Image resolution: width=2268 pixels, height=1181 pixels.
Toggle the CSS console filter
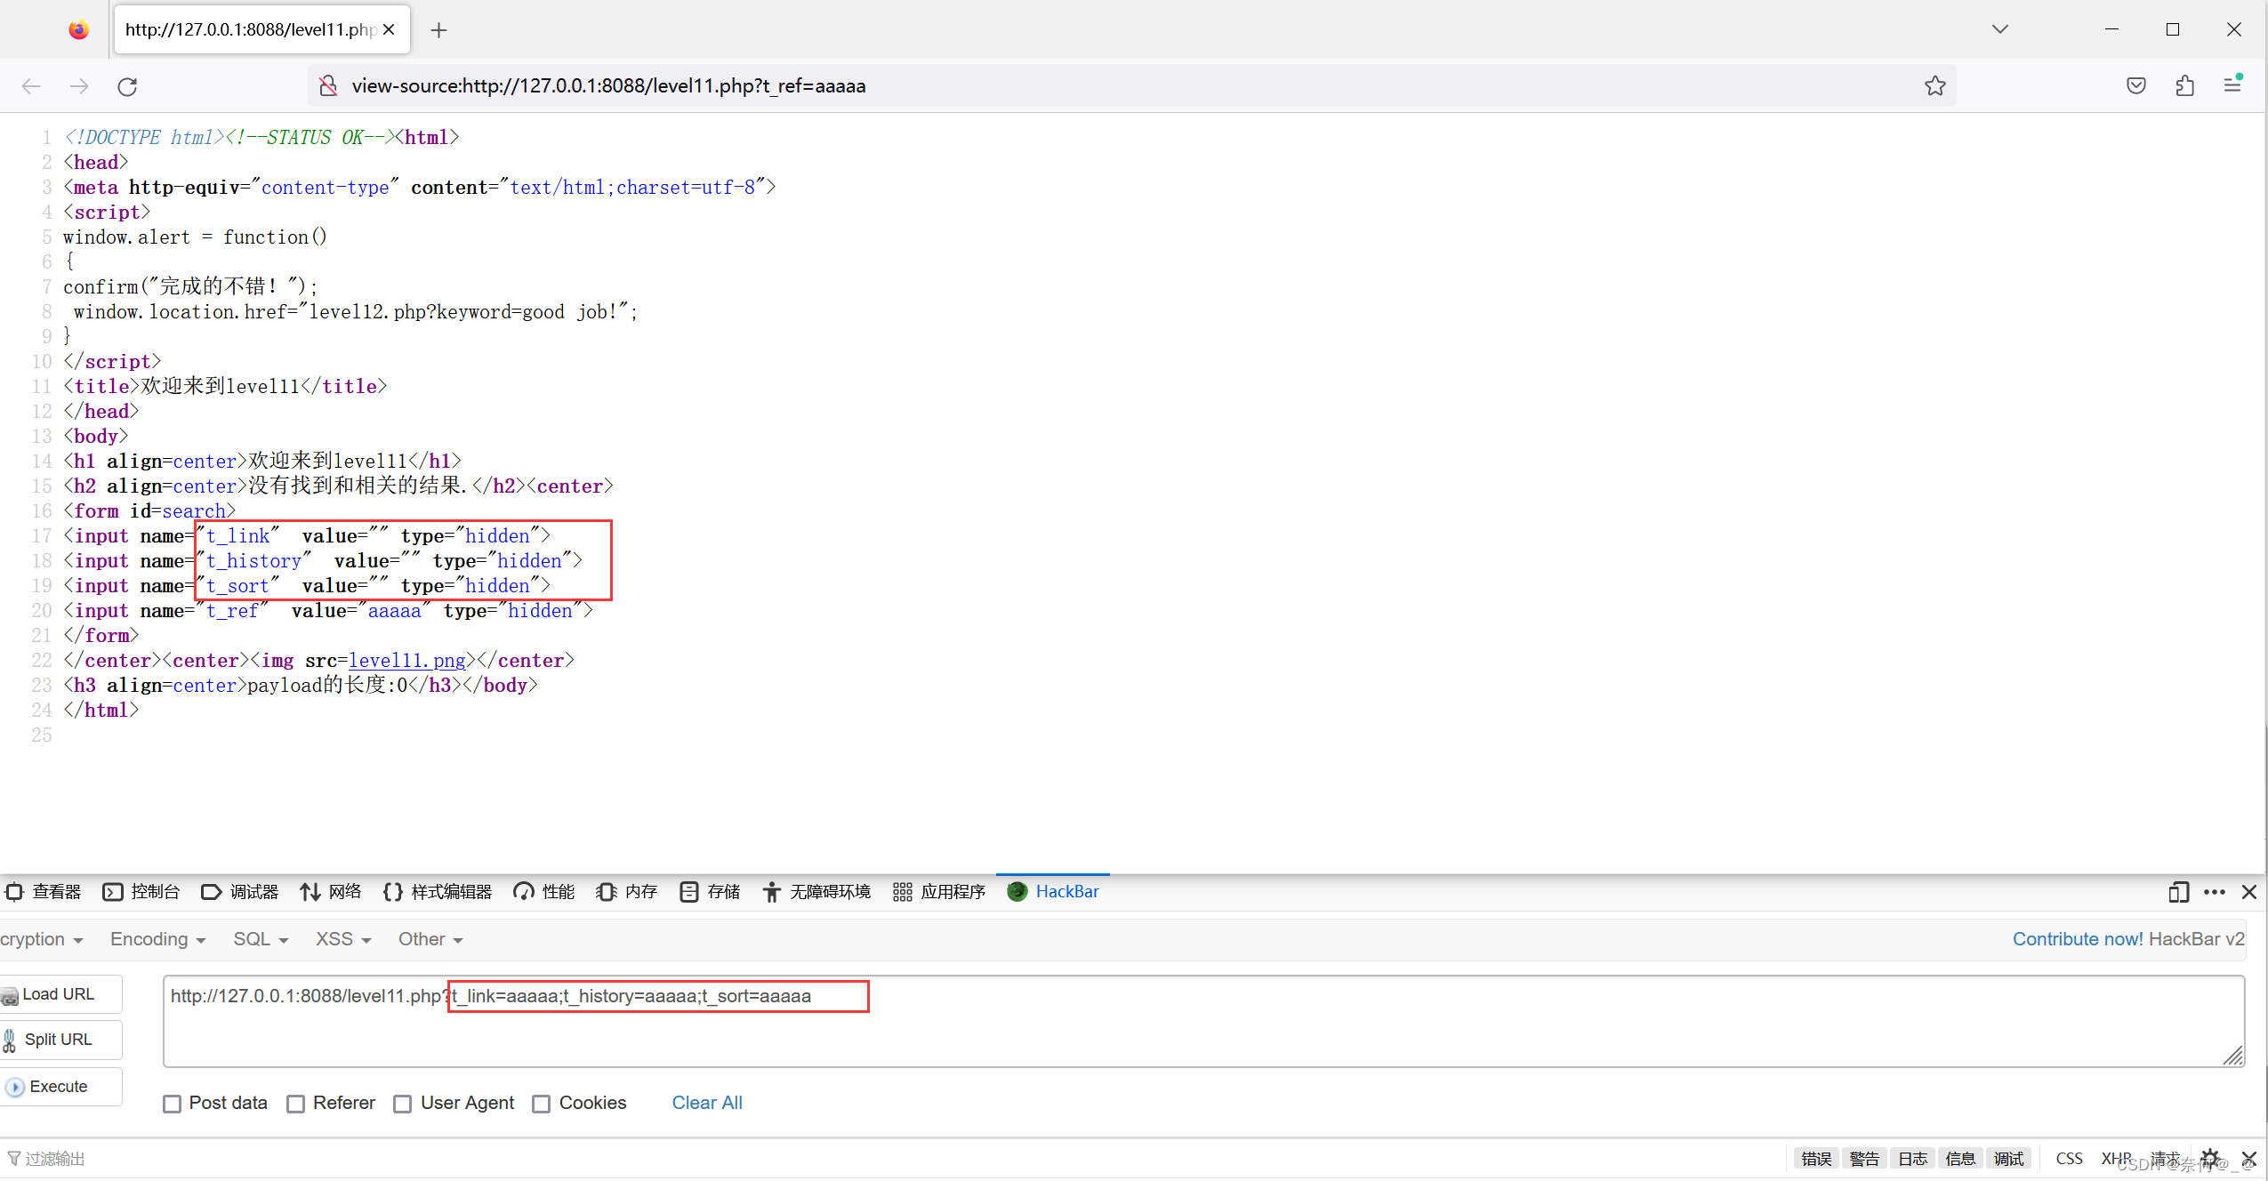pos(2069,1159)
